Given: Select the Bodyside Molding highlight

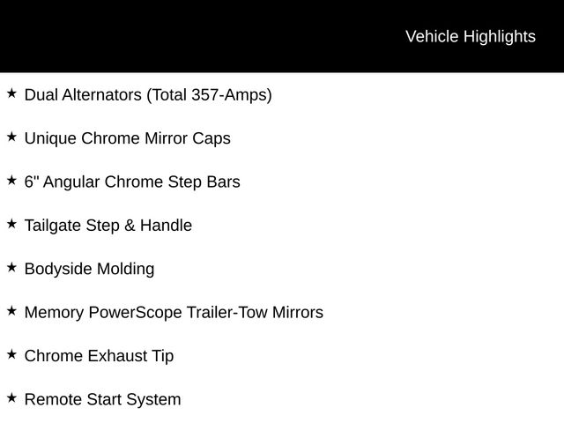Looking at the screenshot, I should tap(89, 270).
